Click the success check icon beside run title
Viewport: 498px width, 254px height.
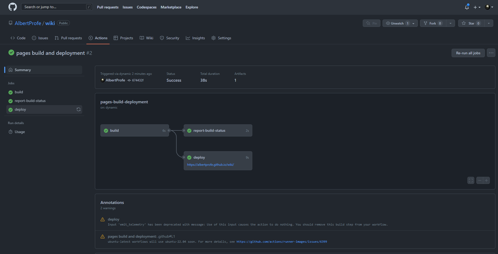tap(11, 52)
